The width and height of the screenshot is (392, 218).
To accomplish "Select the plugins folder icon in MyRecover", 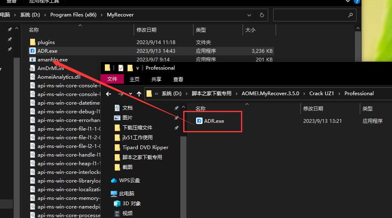I will click(33, 42).
